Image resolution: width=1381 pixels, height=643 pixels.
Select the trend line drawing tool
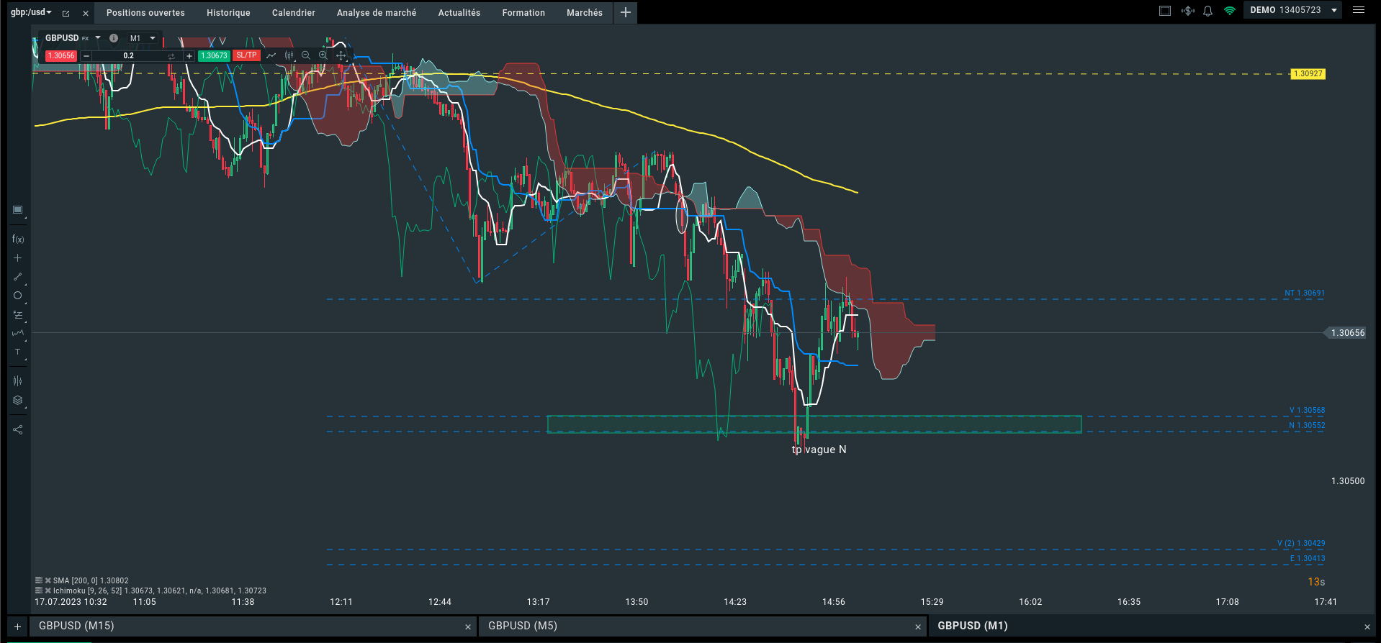pos(18,277)
